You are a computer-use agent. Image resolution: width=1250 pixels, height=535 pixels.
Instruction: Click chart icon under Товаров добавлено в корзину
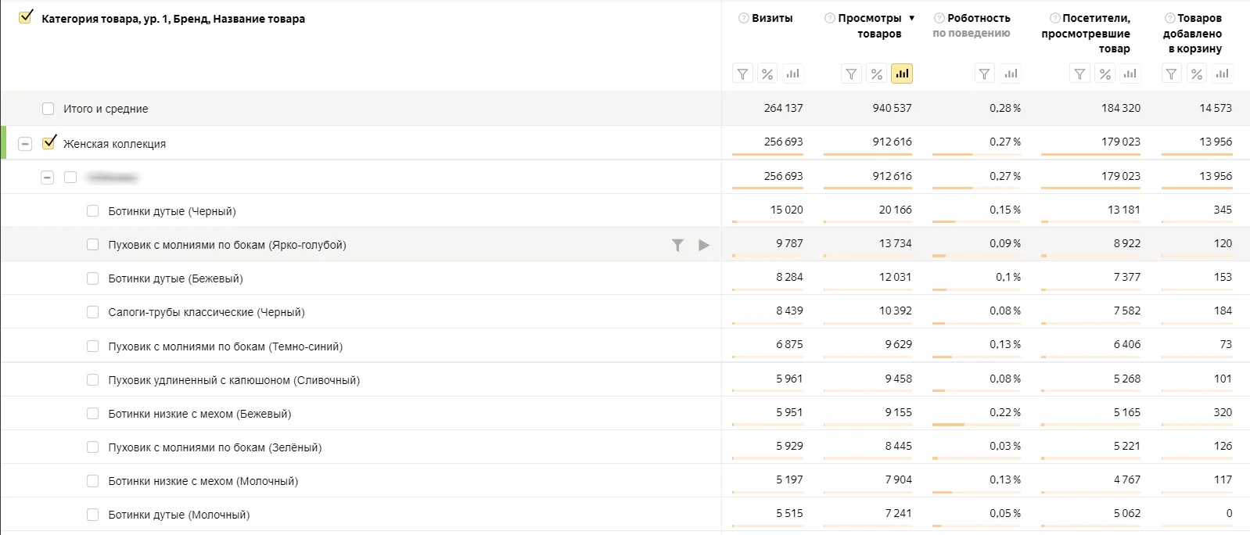point(1222,74)
